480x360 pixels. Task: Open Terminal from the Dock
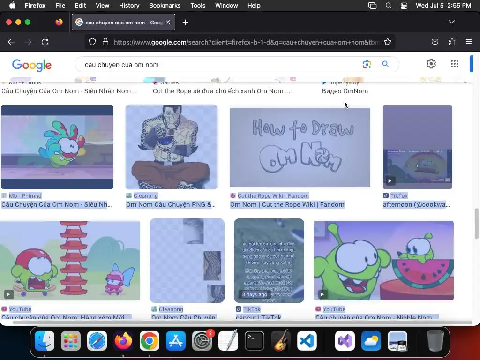coord(255,341)
